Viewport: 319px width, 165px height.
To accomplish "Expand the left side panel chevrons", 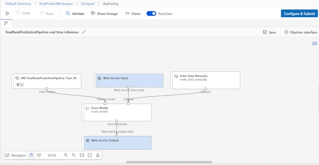I will [x=7, y=14].
